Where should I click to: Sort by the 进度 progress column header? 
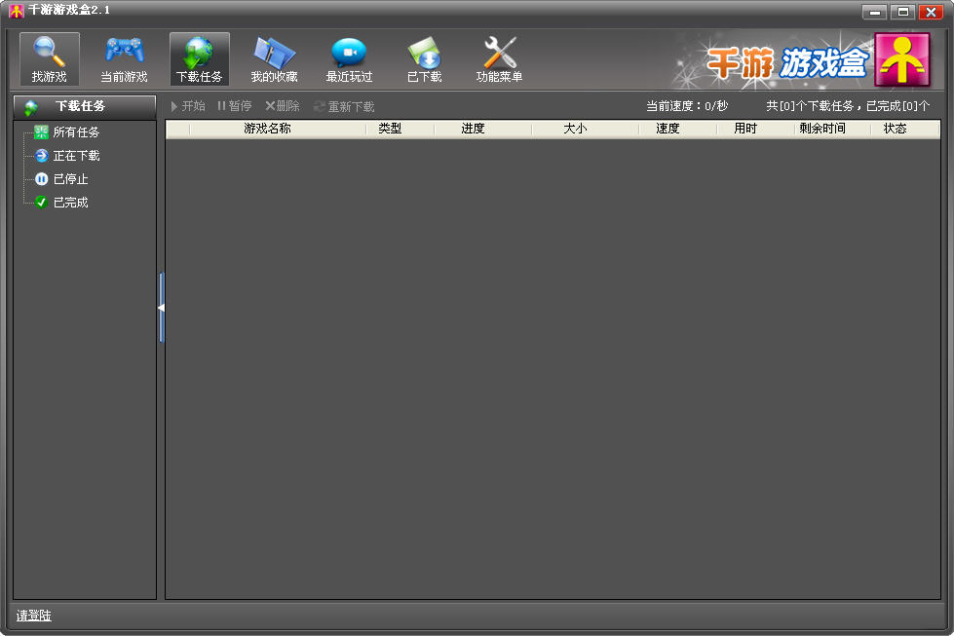click(473, 129)
